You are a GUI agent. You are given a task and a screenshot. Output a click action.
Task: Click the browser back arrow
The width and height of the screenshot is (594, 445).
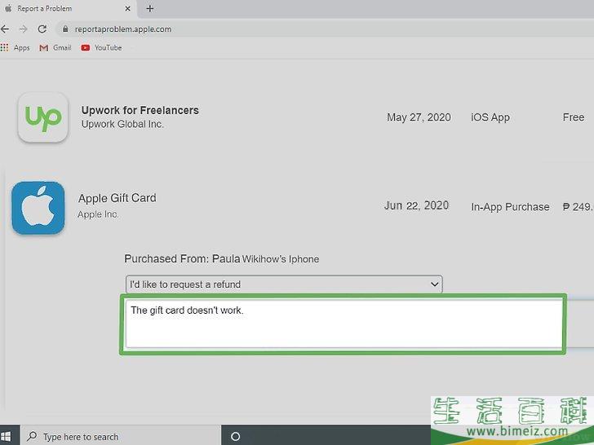point(5,29)
